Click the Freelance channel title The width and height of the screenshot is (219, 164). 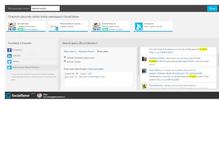pos(149,24)
